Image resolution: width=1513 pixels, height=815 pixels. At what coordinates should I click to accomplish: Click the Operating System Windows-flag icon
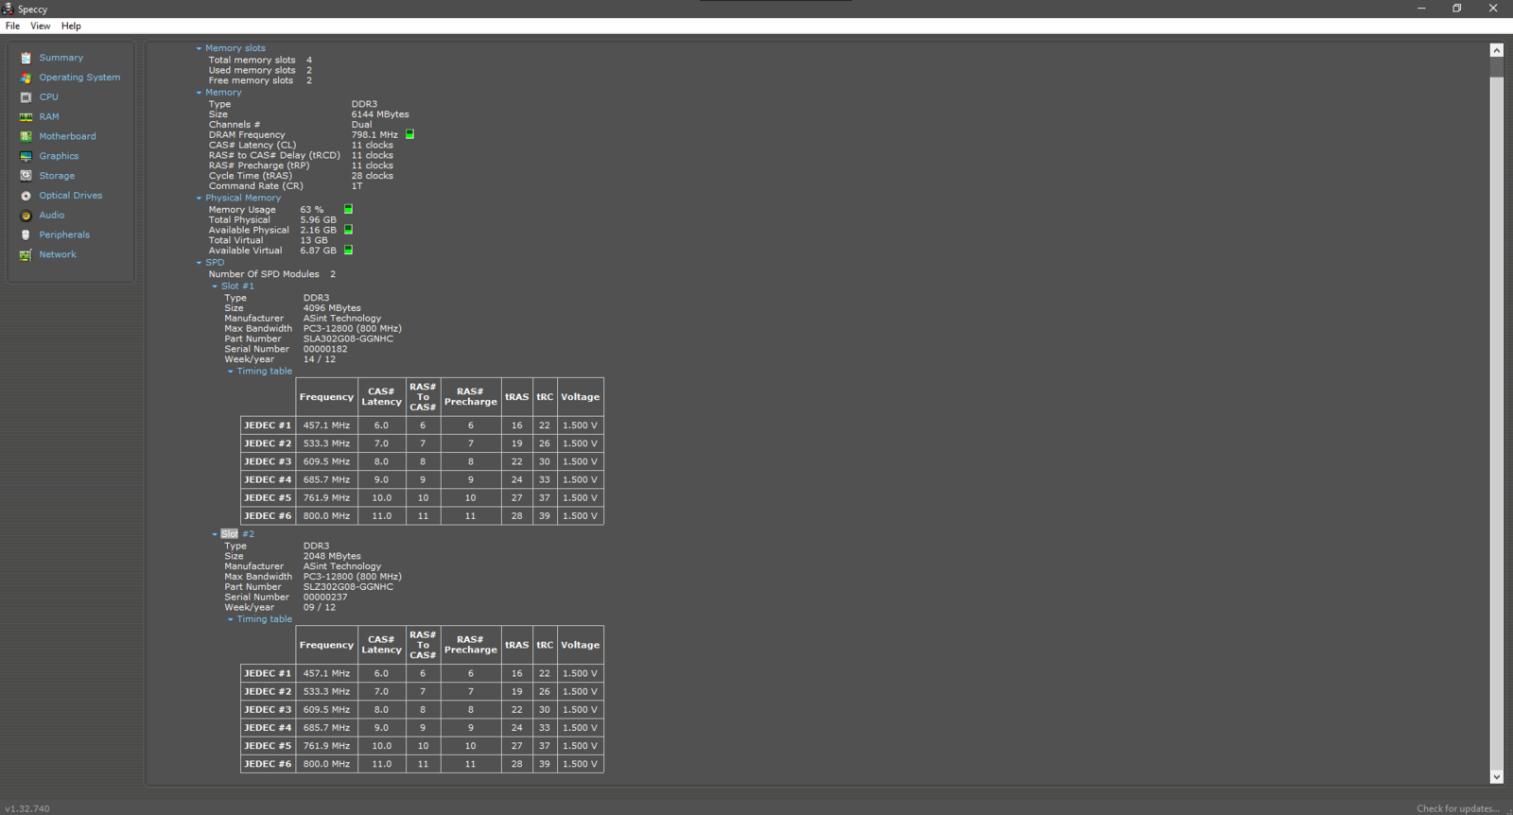(26, 78)
